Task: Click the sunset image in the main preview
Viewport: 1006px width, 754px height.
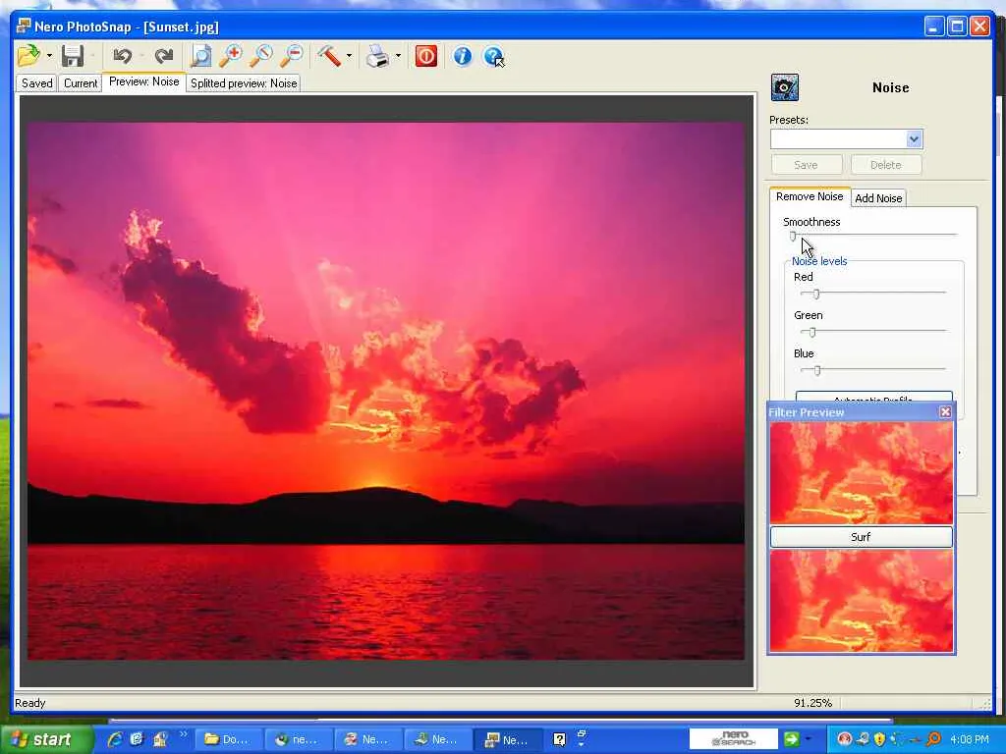Action: point(385,391)
